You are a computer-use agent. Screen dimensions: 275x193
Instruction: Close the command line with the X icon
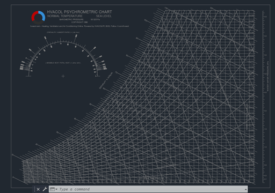[38, 189]
